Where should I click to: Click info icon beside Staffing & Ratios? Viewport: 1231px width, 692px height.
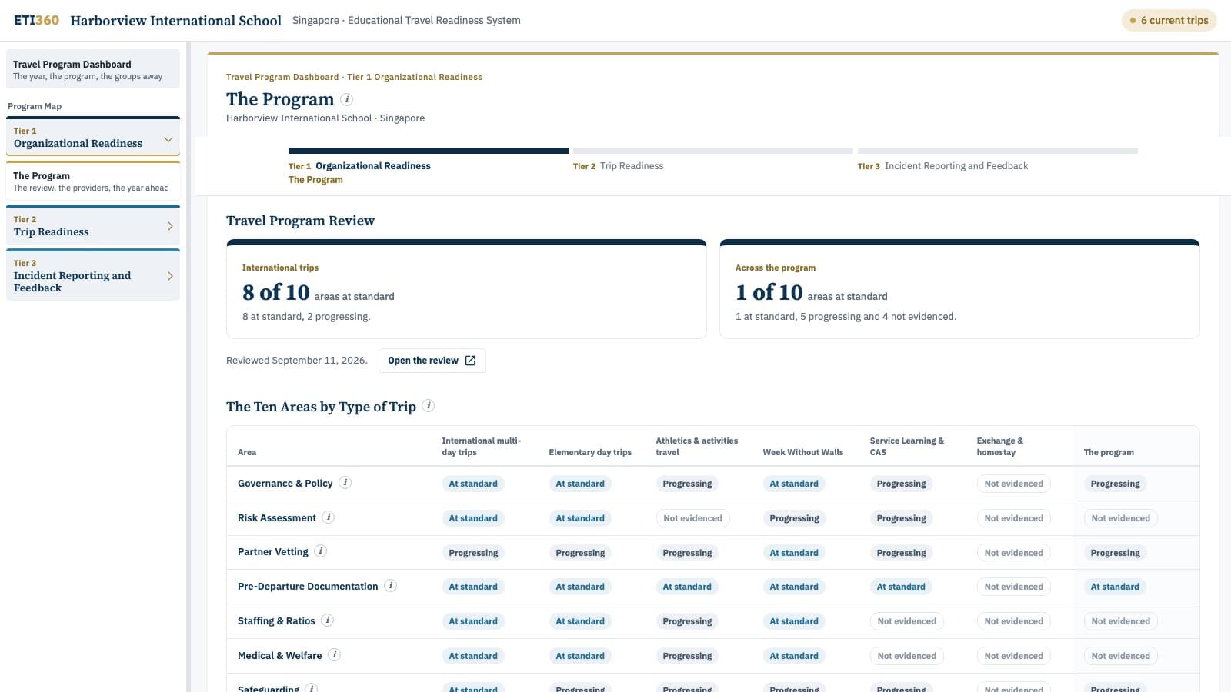[x=328, y=620]
